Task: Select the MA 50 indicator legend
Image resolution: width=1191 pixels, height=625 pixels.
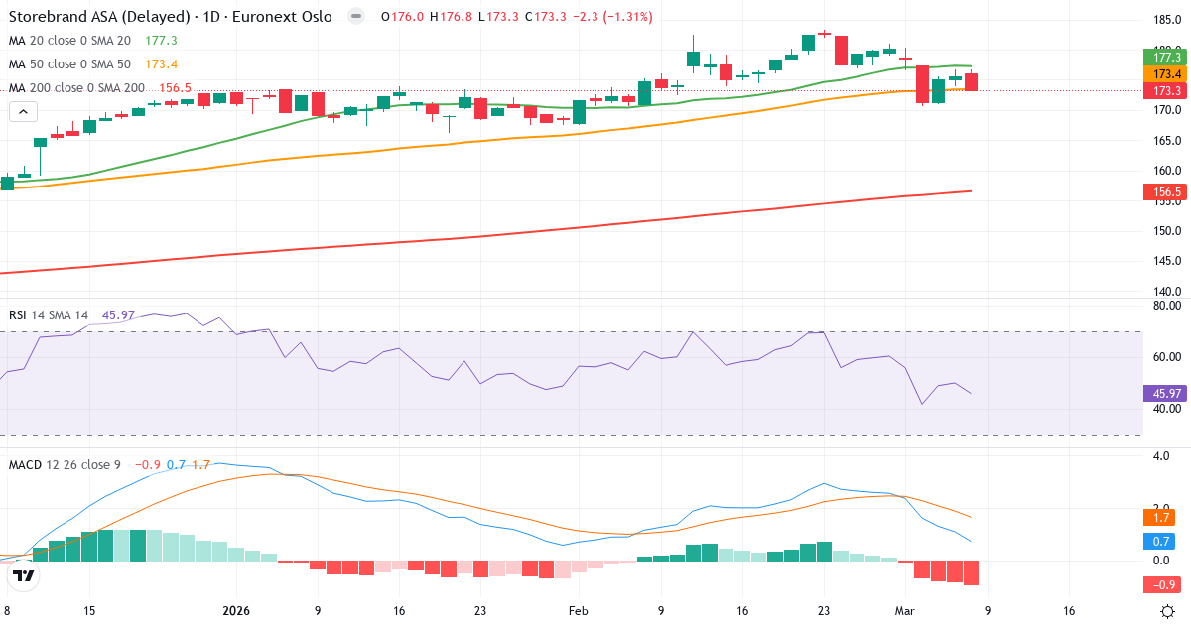Action: (x=69, y=64)
